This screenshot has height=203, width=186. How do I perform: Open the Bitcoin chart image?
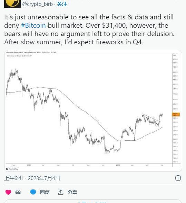coord(93,111)
